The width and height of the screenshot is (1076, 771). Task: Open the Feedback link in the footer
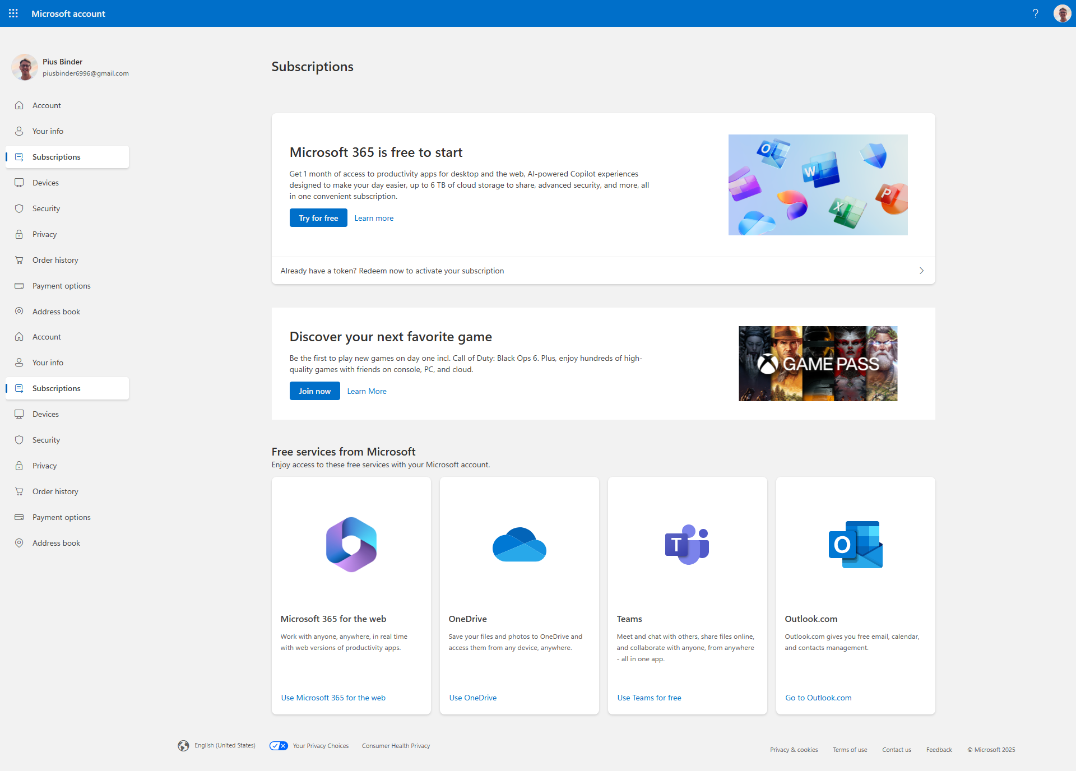[939, 750]
